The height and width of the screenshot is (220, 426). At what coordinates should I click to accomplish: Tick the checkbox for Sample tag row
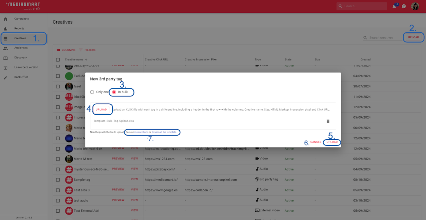point(58,180)
